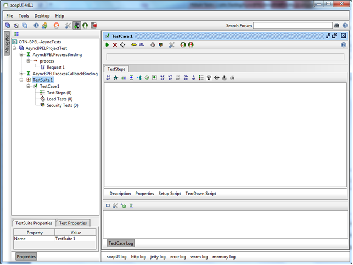Open the soapUI log
Screen dimensions: 353x265
point(116,257)
